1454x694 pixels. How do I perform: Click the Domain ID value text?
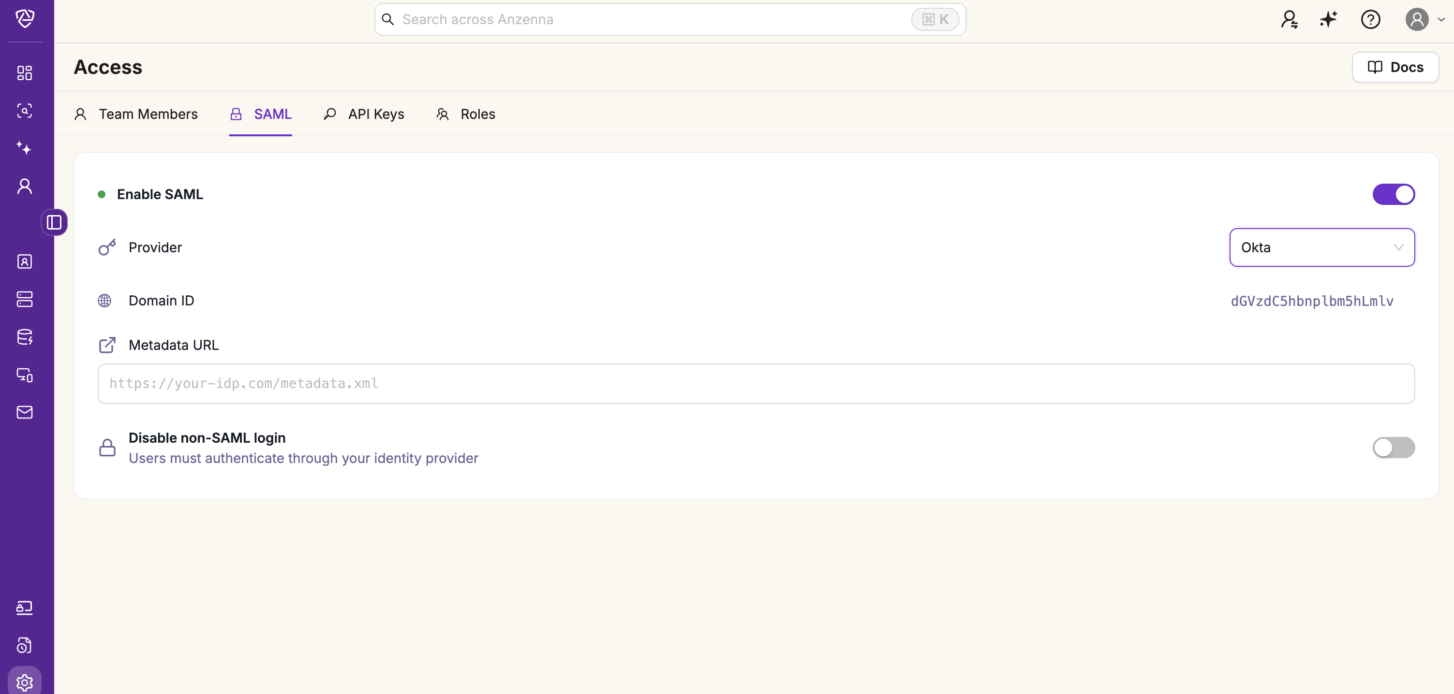[1312, 301]
